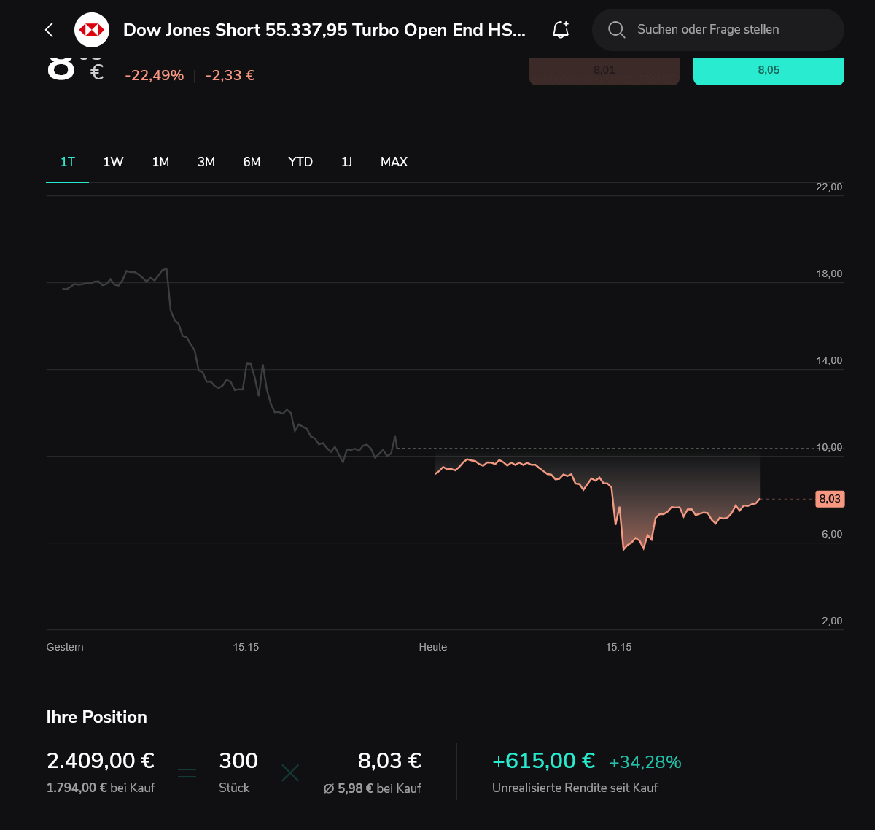This screenshot has height=830, width=875.
Task: Choose the 1J one-year timeframe
Action: [x=346, y=162]
